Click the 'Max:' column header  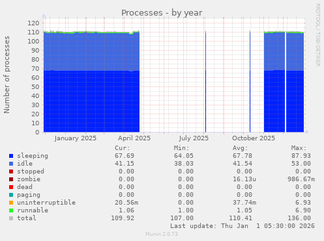299,148
